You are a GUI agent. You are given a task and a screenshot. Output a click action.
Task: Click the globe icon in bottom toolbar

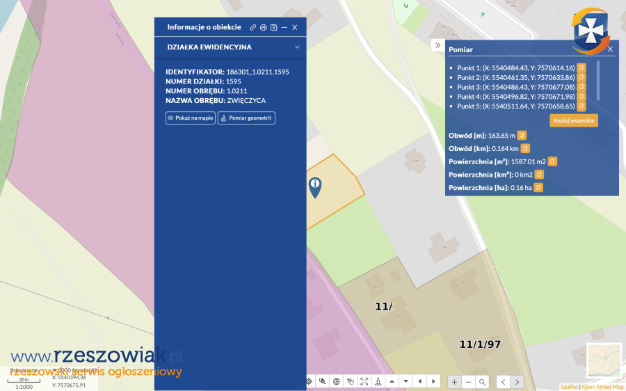point(336,381)
